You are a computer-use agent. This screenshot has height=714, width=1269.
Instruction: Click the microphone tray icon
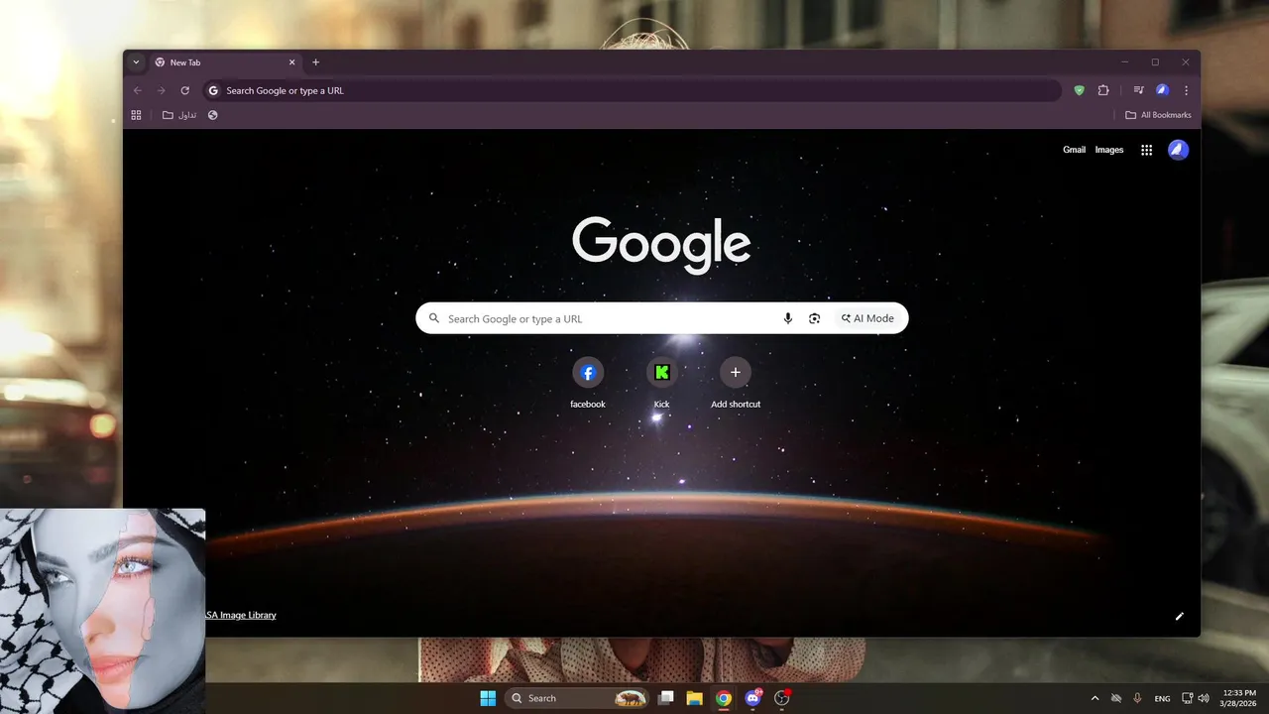(x=1137, y=698)
